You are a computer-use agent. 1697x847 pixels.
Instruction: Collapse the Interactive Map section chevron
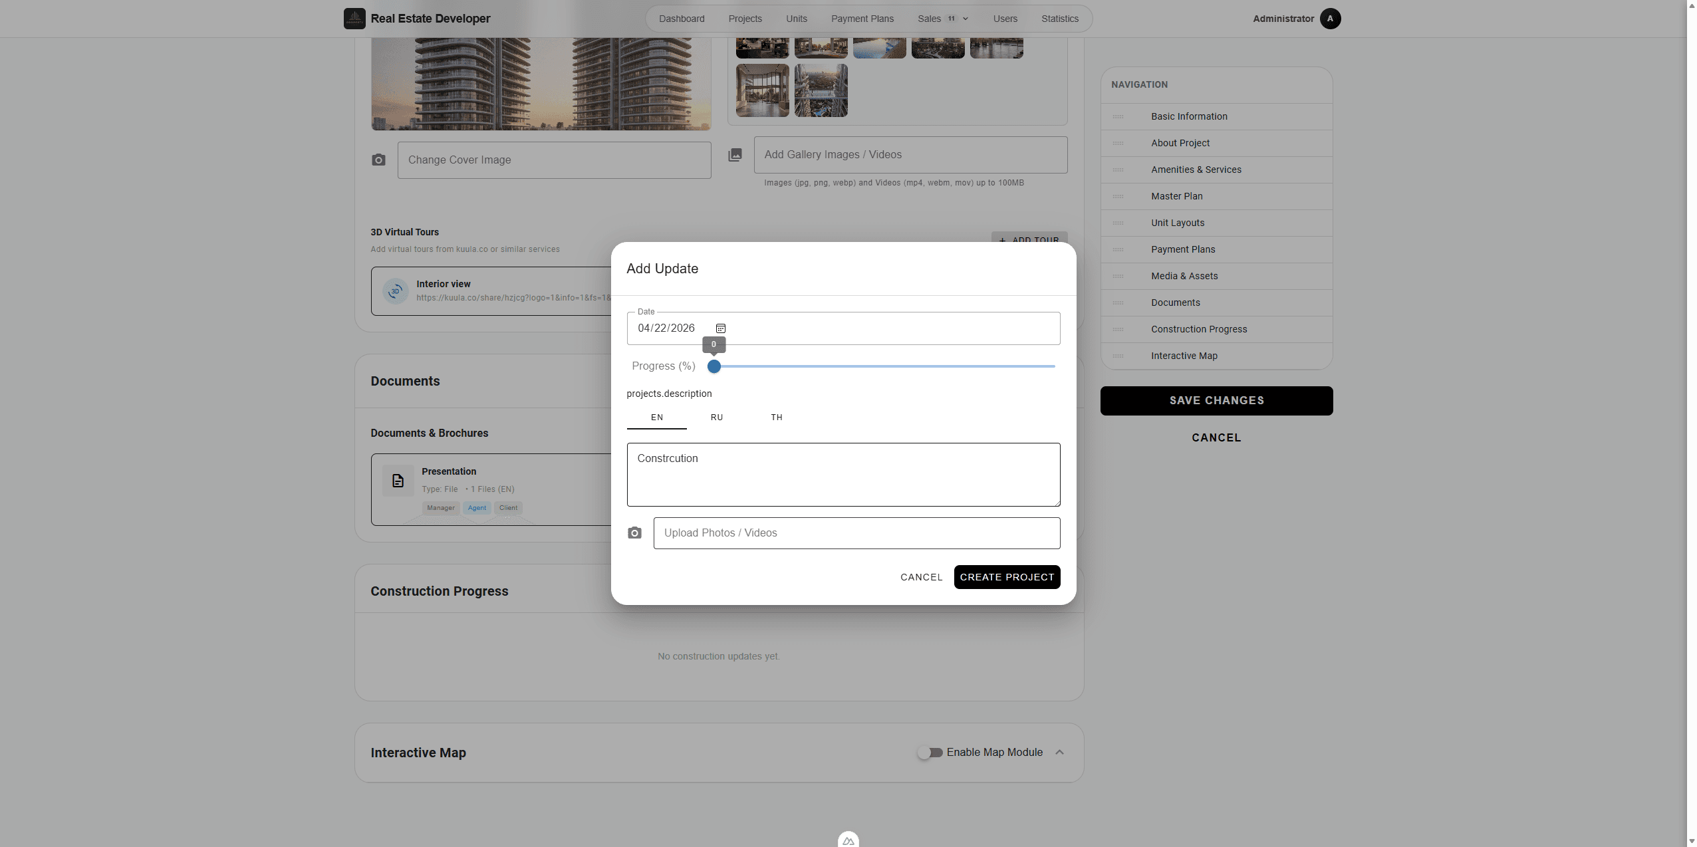1060,753
